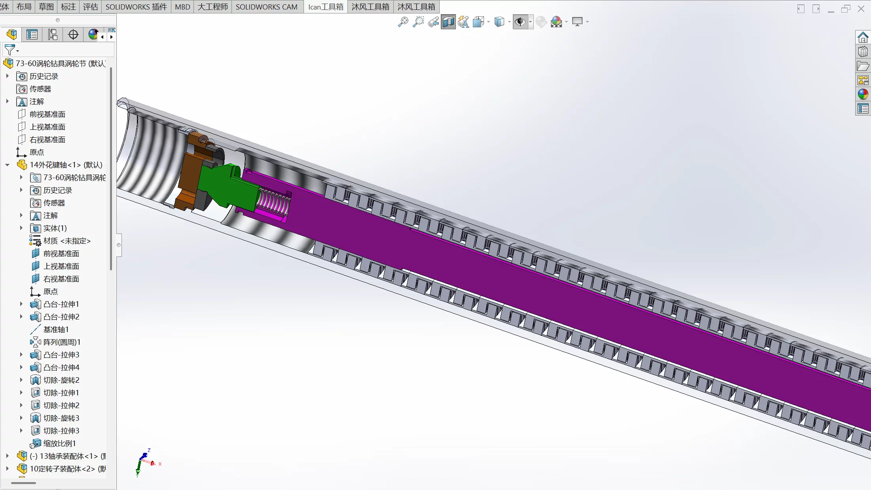
Task: Click the 材质 <未指定> item
Action: (66, 241)
